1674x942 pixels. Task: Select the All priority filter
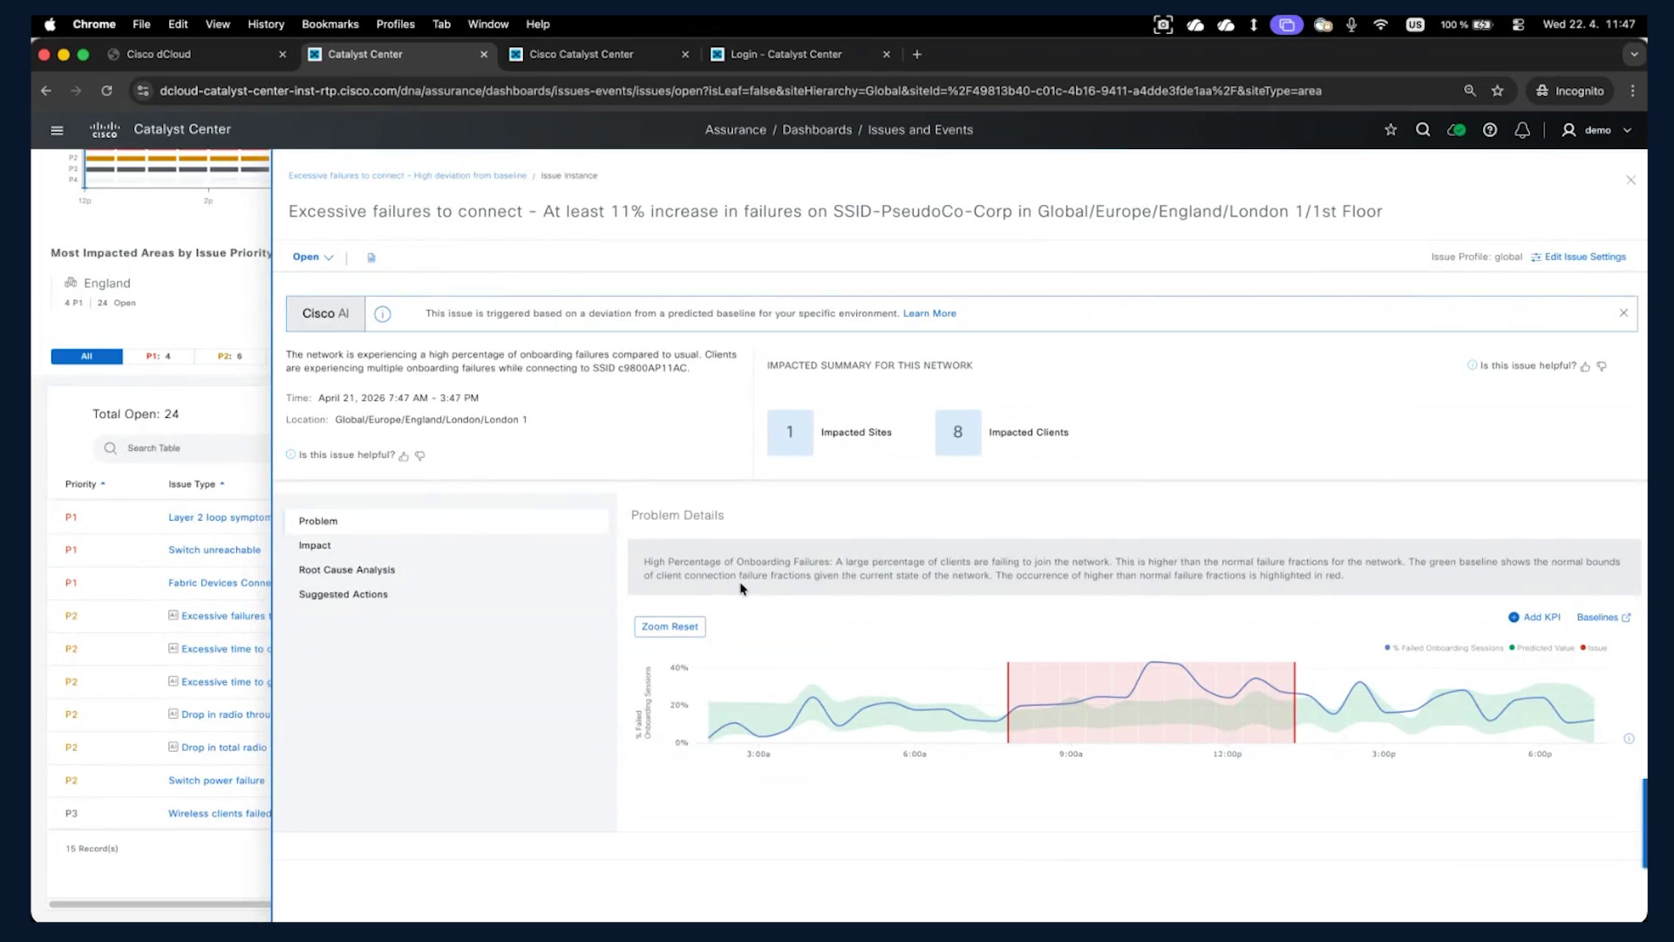(86, 357)
